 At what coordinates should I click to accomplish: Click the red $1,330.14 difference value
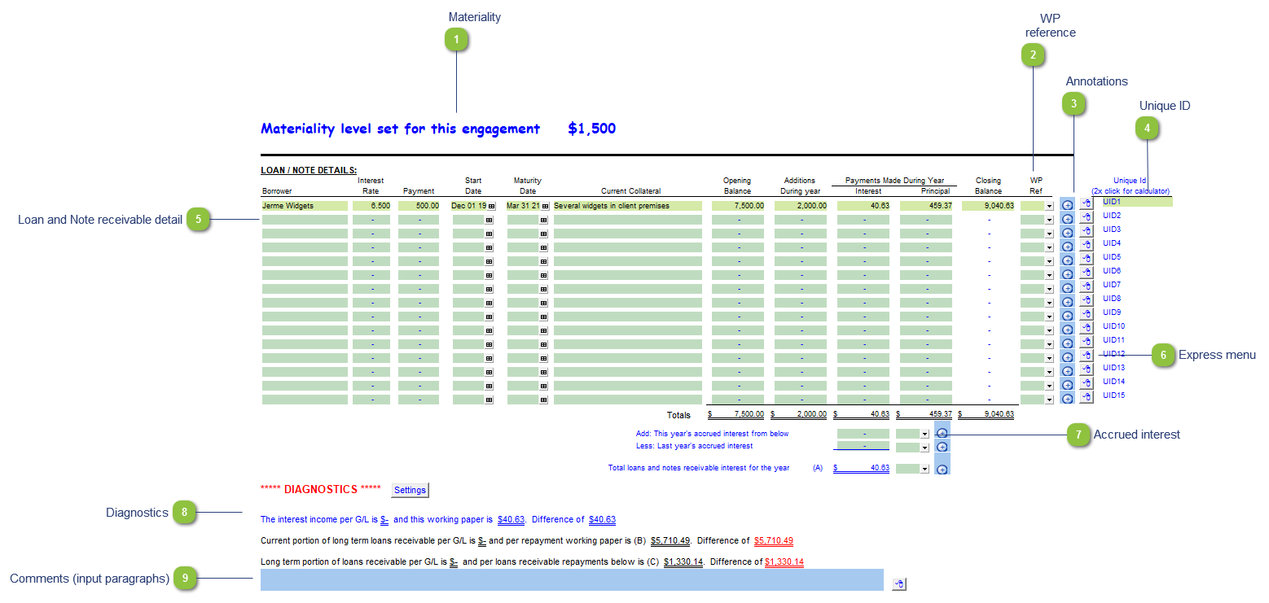pyautogui.click(x=784, y=561)
